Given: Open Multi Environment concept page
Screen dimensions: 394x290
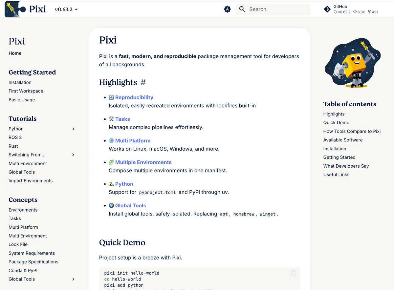Looking at the screenshot, I should 28,236.
